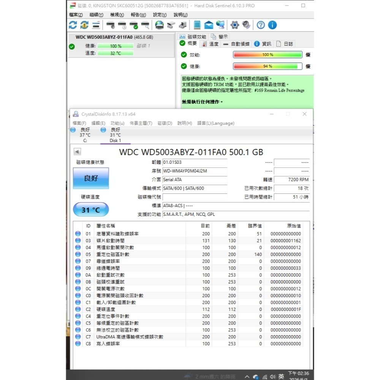
Task: Click the green check beside WDC disk health
Action: [72, 46]
